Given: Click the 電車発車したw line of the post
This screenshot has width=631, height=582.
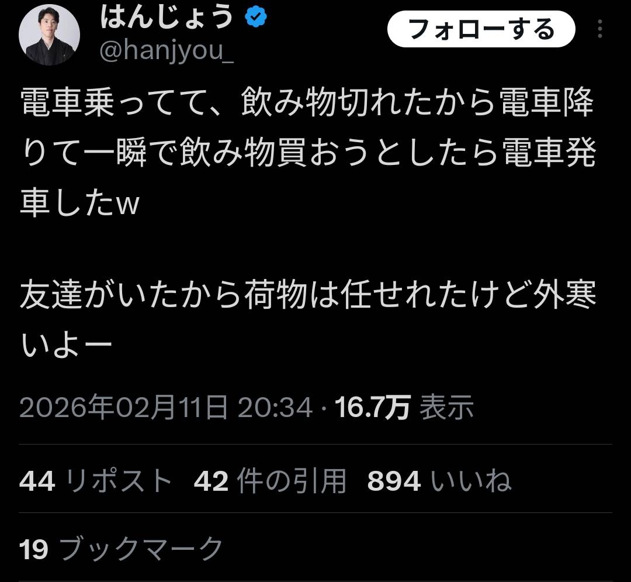Looking at the screenshot, I should click(79, 202).
